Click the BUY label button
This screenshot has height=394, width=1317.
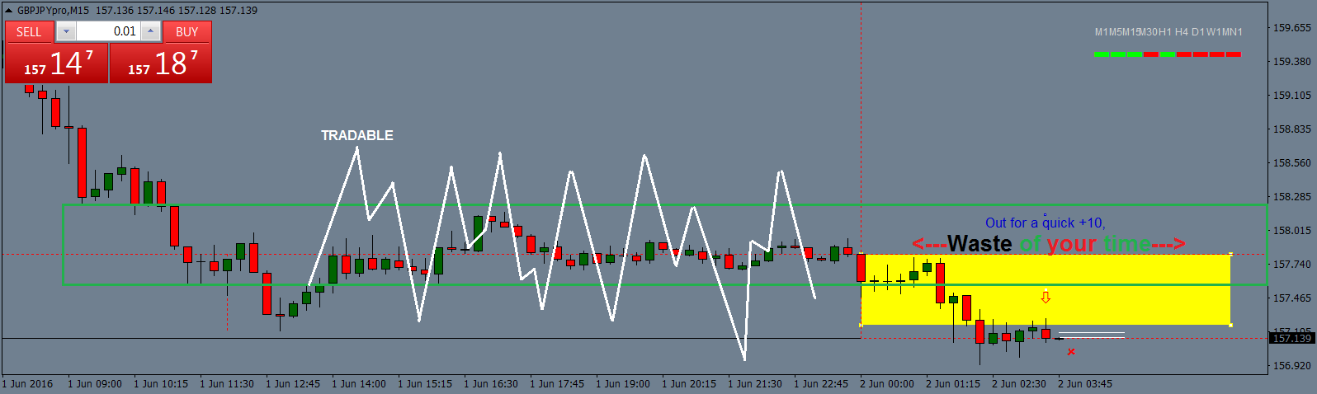pyautogui.click(x=187, y=31)
